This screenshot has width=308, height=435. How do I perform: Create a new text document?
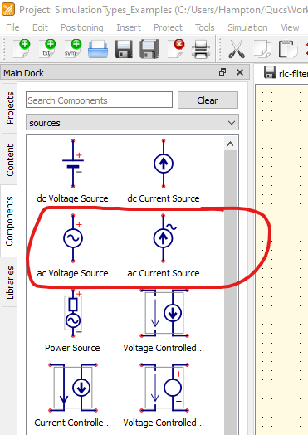(x=48, y=48)
